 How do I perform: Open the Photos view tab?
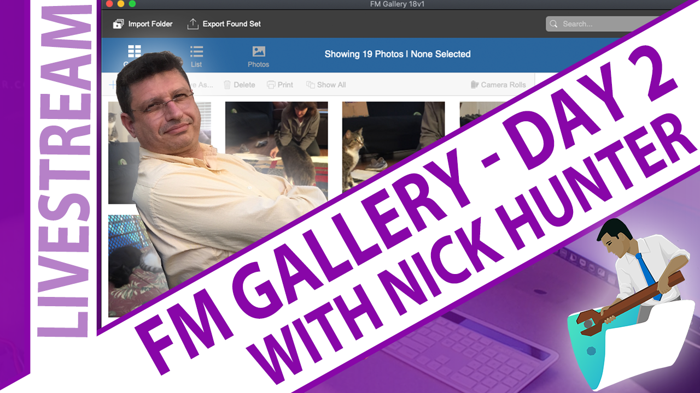click(258, 57)
